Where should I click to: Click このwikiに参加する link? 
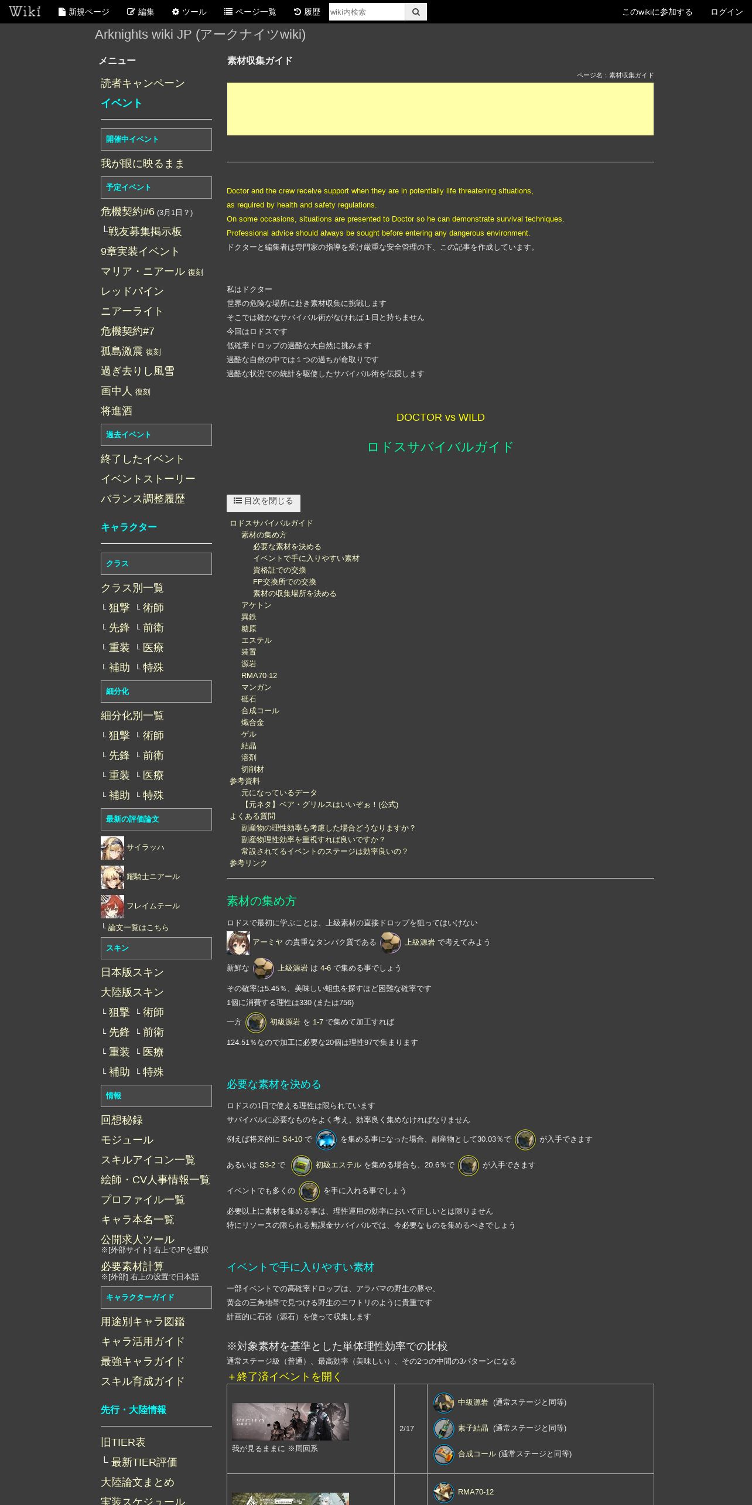click(657, 12)
